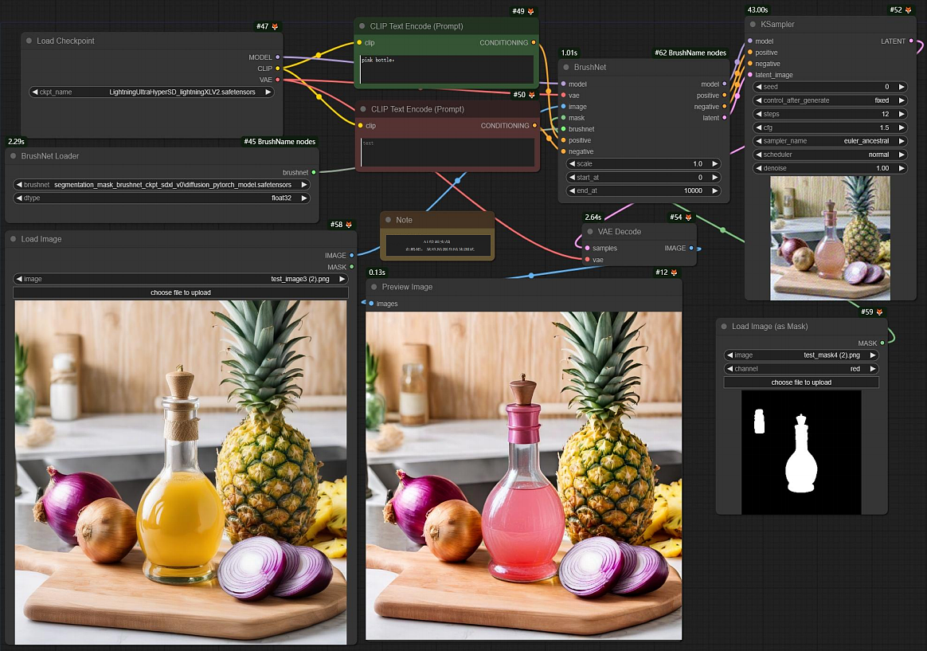The image size is (927, 651).
Task: Click the KSampler preview thumbnail image
Action: (x=830, y=238)
